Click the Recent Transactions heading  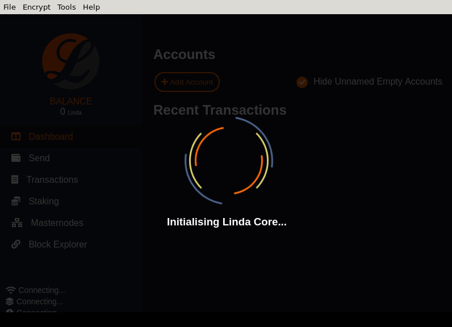coord(220,110)
